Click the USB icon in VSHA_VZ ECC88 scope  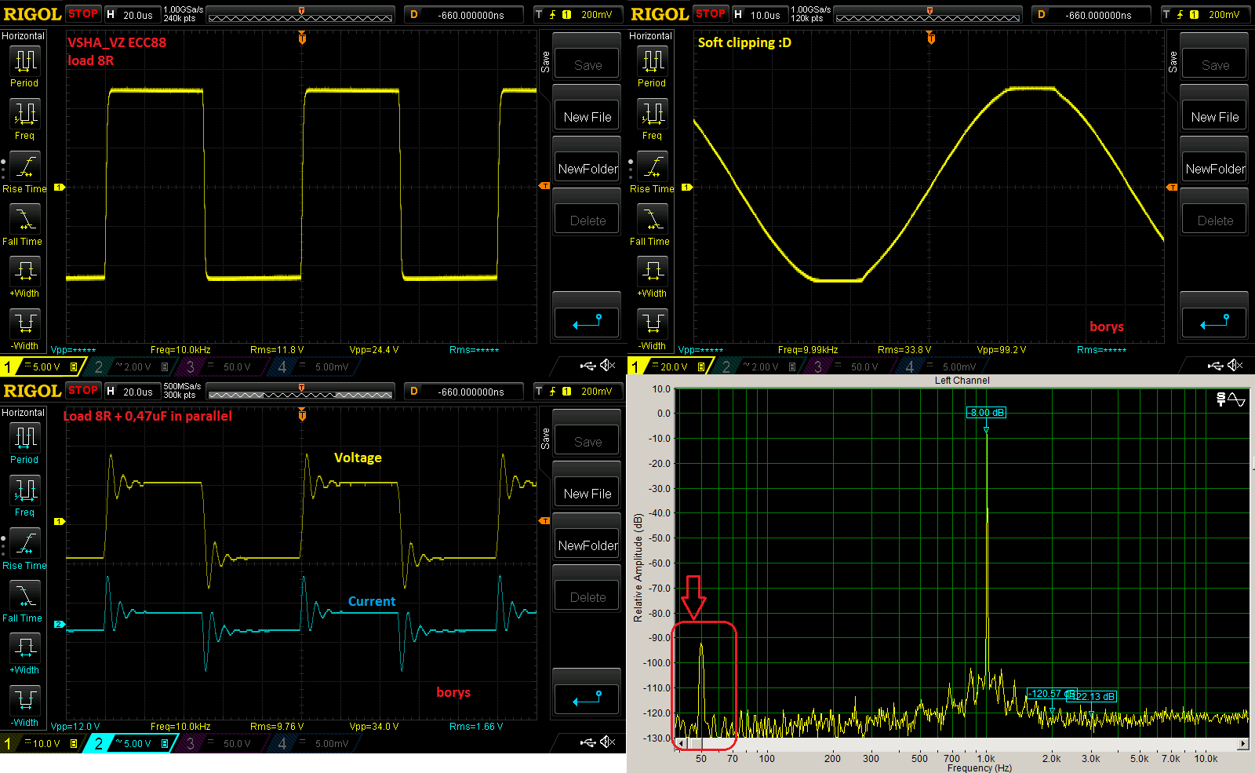(x=587, y=366)
